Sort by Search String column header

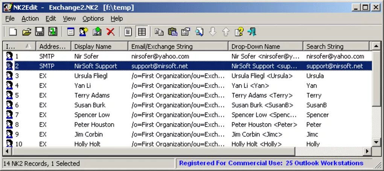[x=336, y=46]
